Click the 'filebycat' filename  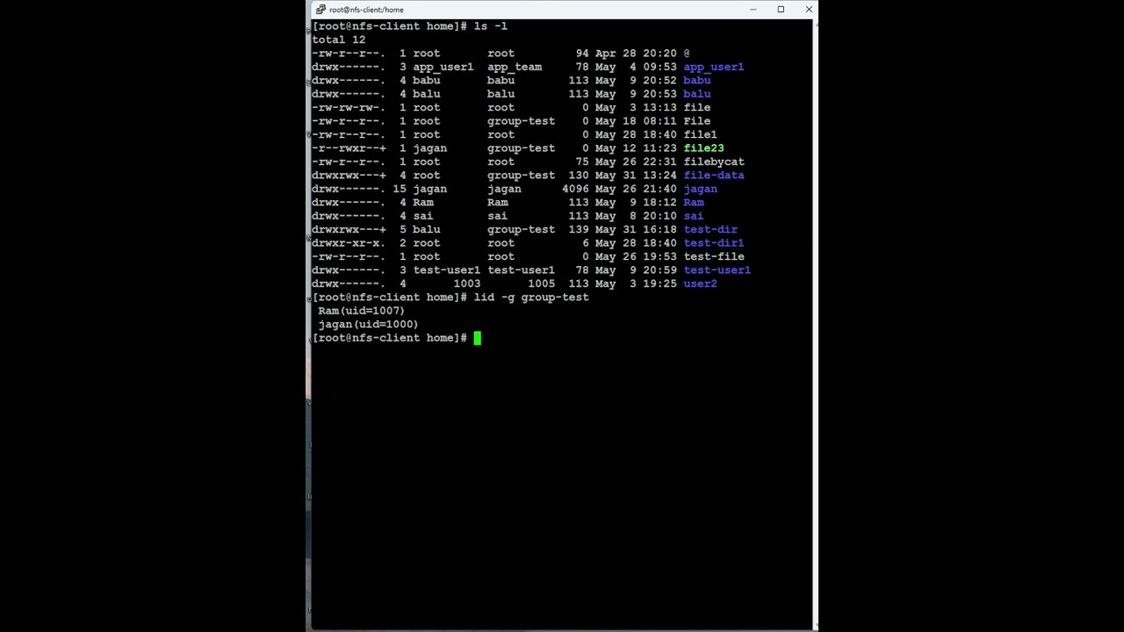pos(713,162)
